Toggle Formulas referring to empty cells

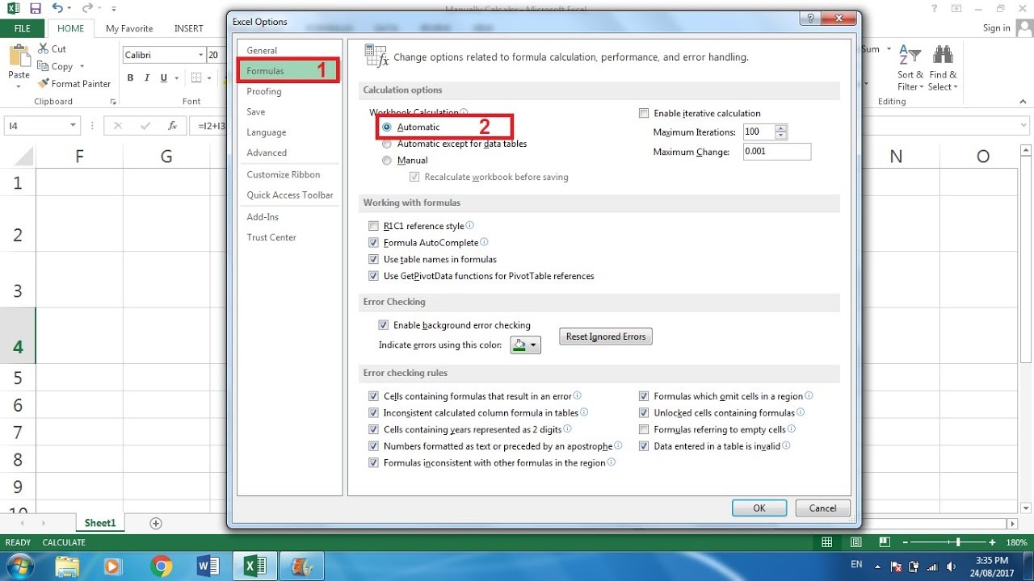[644, 429]
